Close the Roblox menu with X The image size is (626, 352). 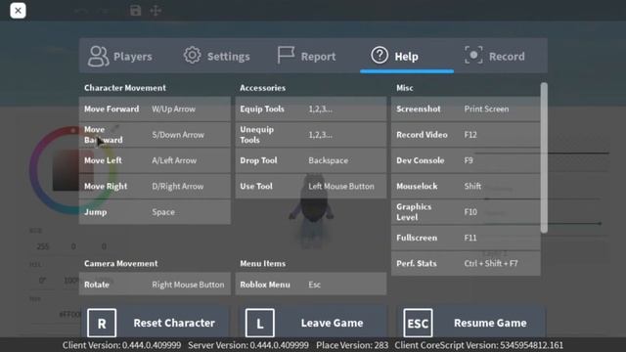[x=18, y=11]
